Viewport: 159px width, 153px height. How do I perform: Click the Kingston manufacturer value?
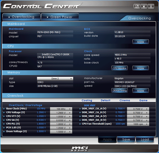pos(132,78)
